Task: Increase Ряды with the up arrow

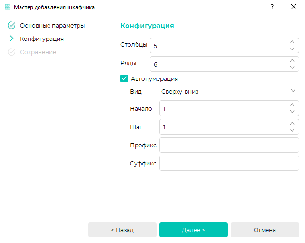Action: [x=292, y=61]
